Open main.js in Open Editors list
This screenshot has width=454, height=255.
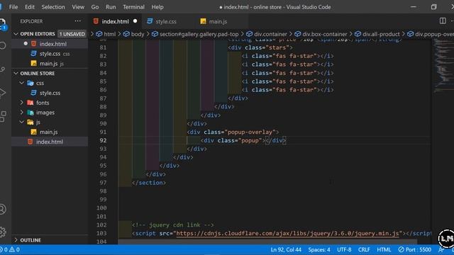click(x=50, y=64)
